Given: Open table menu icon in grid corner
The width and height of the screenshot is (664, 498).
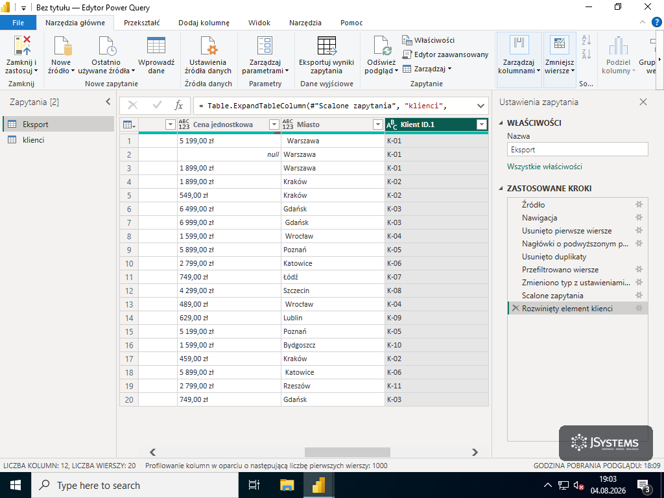Looking at the screenshot, I should click(x=129, y=124).
